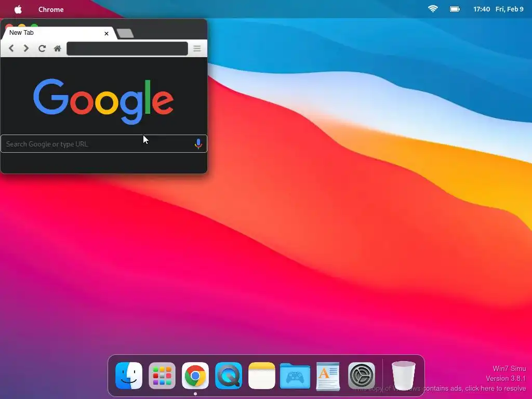Image resolution: width=532 pixels, height=399 pixels.
Task: Minimize Chrome with the yellow button
Action: coord(22,26)
